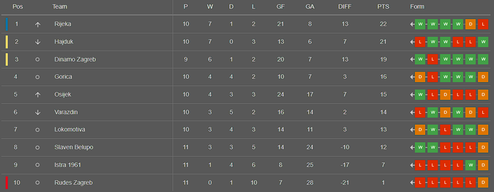494x192 pixels.
Task: Click Rijeka's upward position arrow icon
Action: [38, 25]
